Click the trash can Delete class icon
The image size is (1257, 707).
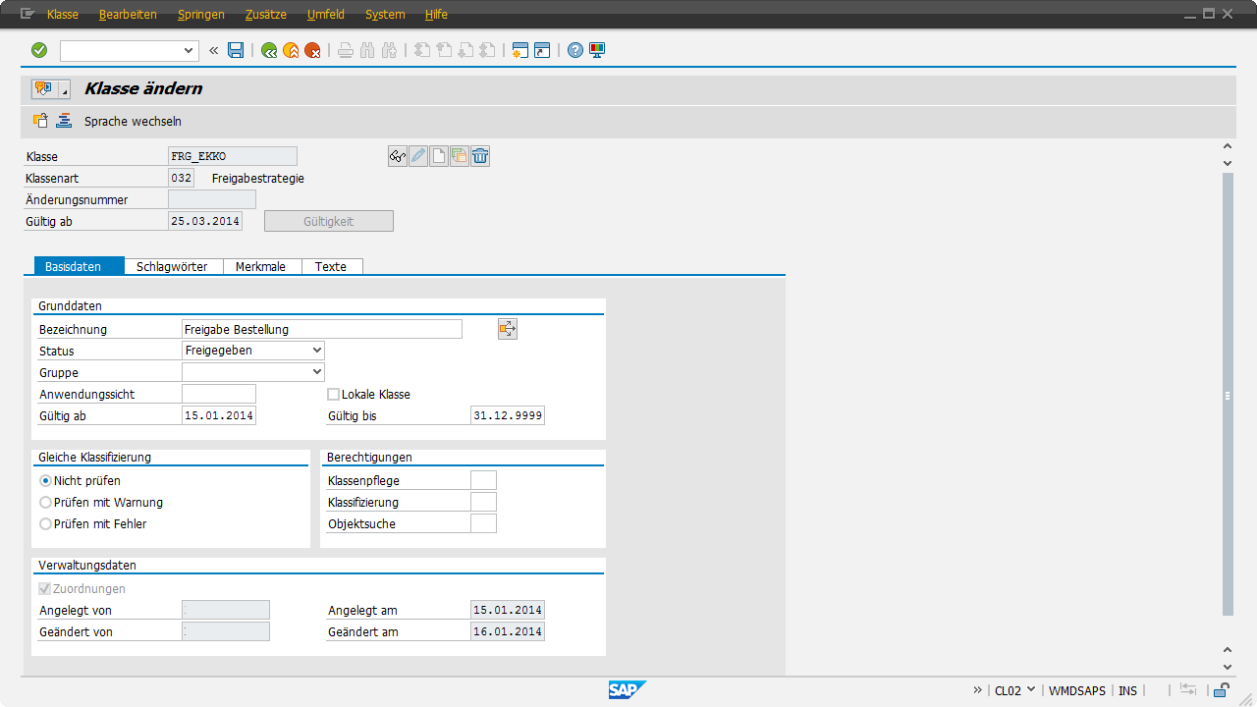pos(480,156)
